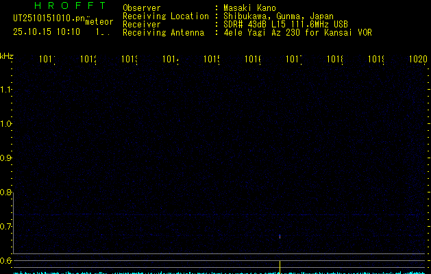The image size is (431, 274).
Task: Click the red meteor echo dot
Action: coord(280,236)
